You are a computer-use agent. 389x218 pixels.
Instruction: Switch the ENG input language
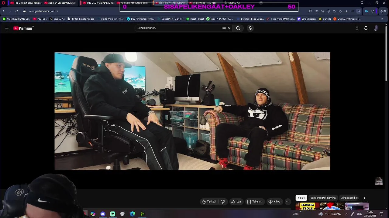click(x=359, y=214)
